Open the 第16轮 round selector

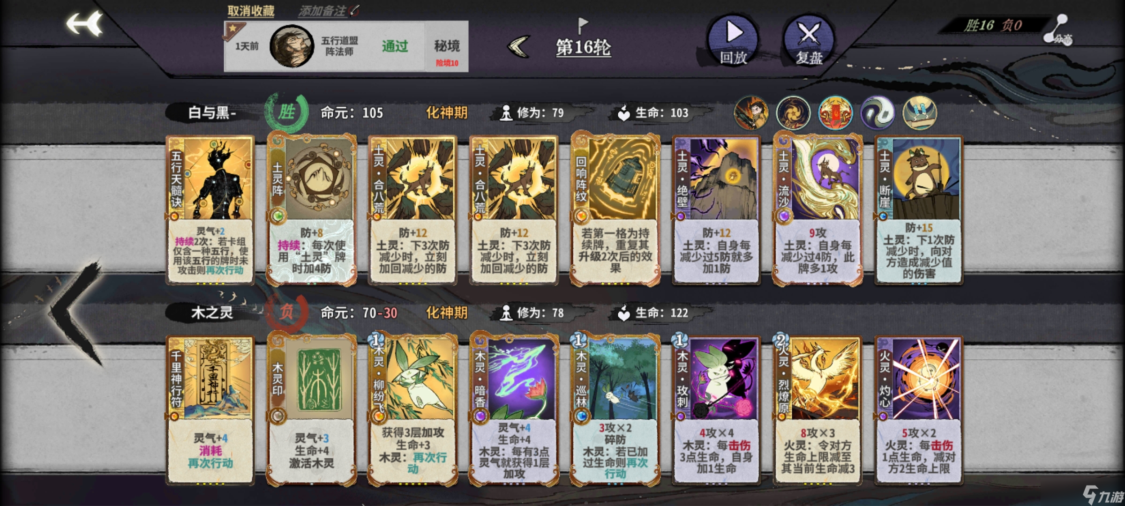click(583, 47)
